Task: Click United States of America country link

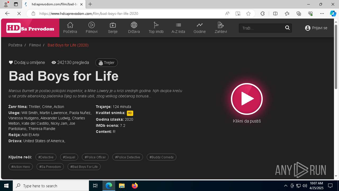Action: pyautogui.click(x=44, y=141)
